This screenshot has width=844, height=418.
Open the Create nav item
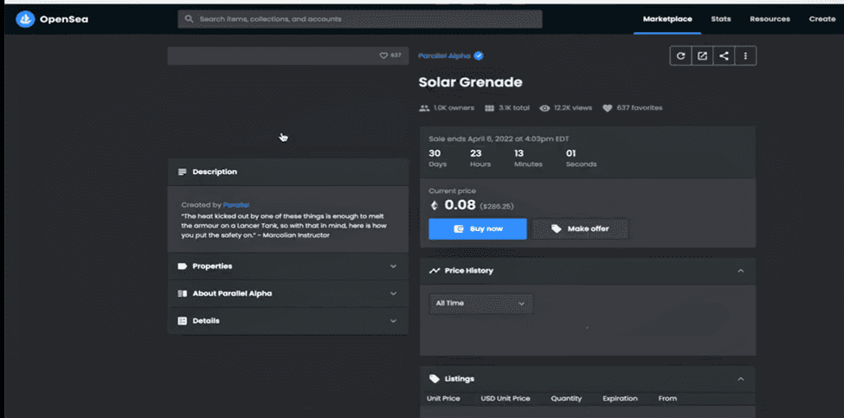pos(822,19)
